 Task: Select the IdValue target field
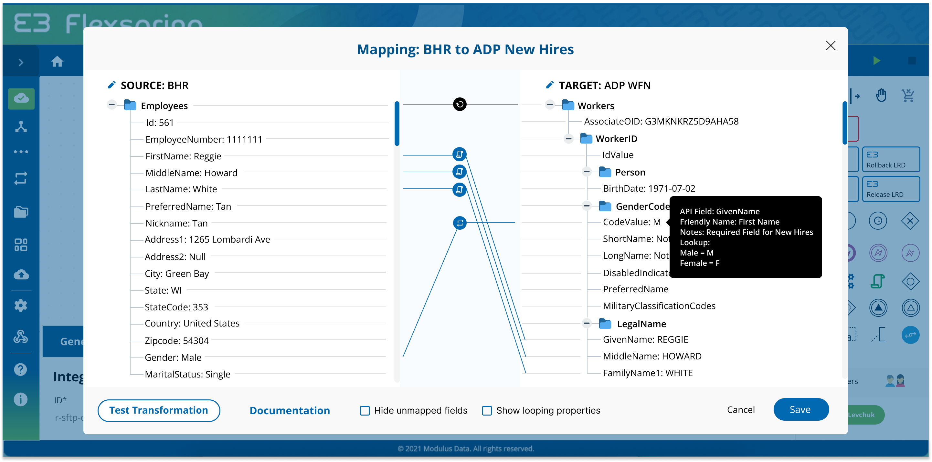point(618,155)
